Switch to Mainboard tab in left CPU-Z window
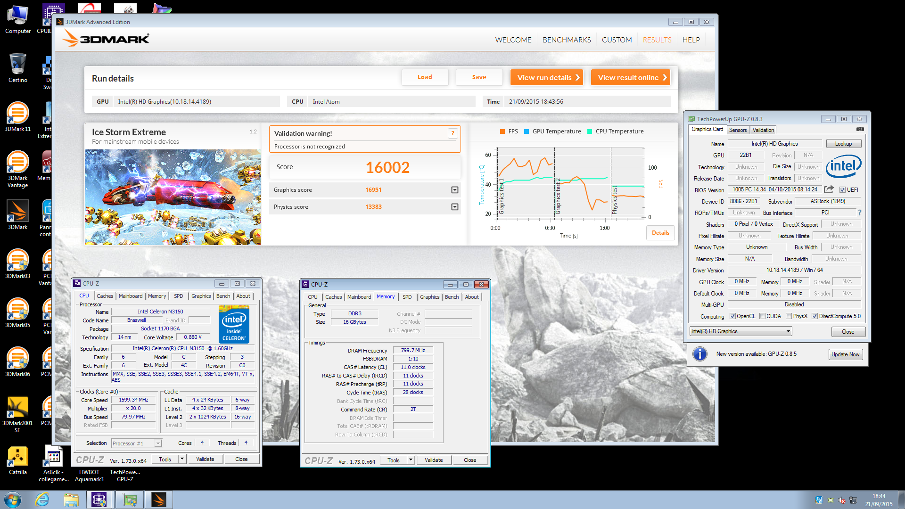 (131, 296)
